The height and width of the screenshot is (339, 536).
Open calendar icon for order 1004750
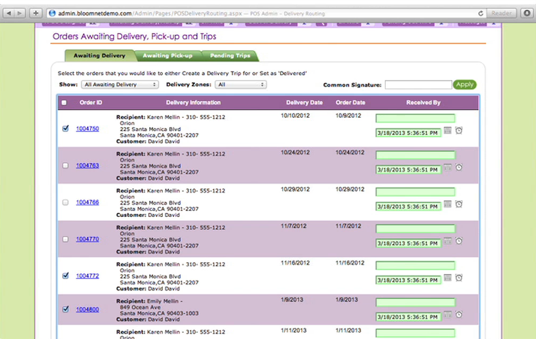(x=447, y=130)
